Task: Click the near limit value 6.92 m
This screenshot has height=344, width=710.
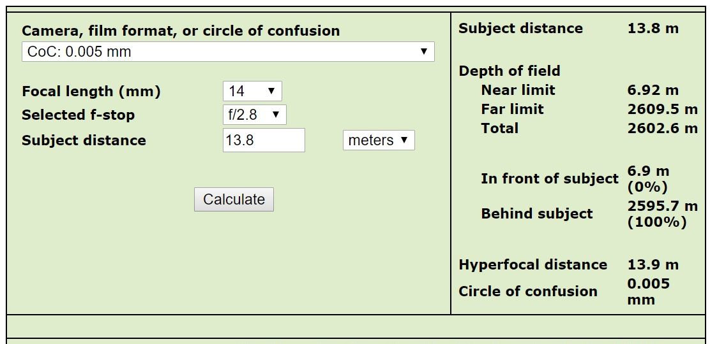Action: click(x=653, y=90)
